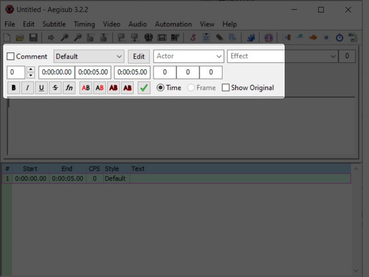Open the Automation menu
Viewport: 369px width, 277px height.
pos(173,24)
